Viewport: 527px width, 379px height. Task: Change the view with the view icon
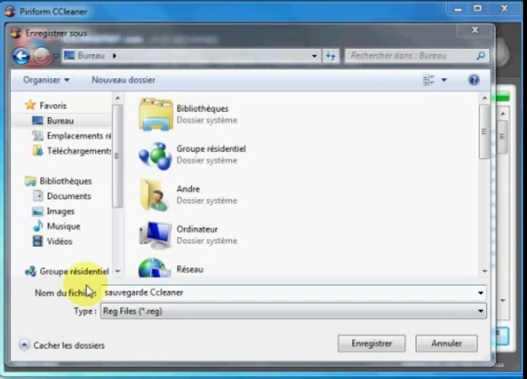[428, 80]
